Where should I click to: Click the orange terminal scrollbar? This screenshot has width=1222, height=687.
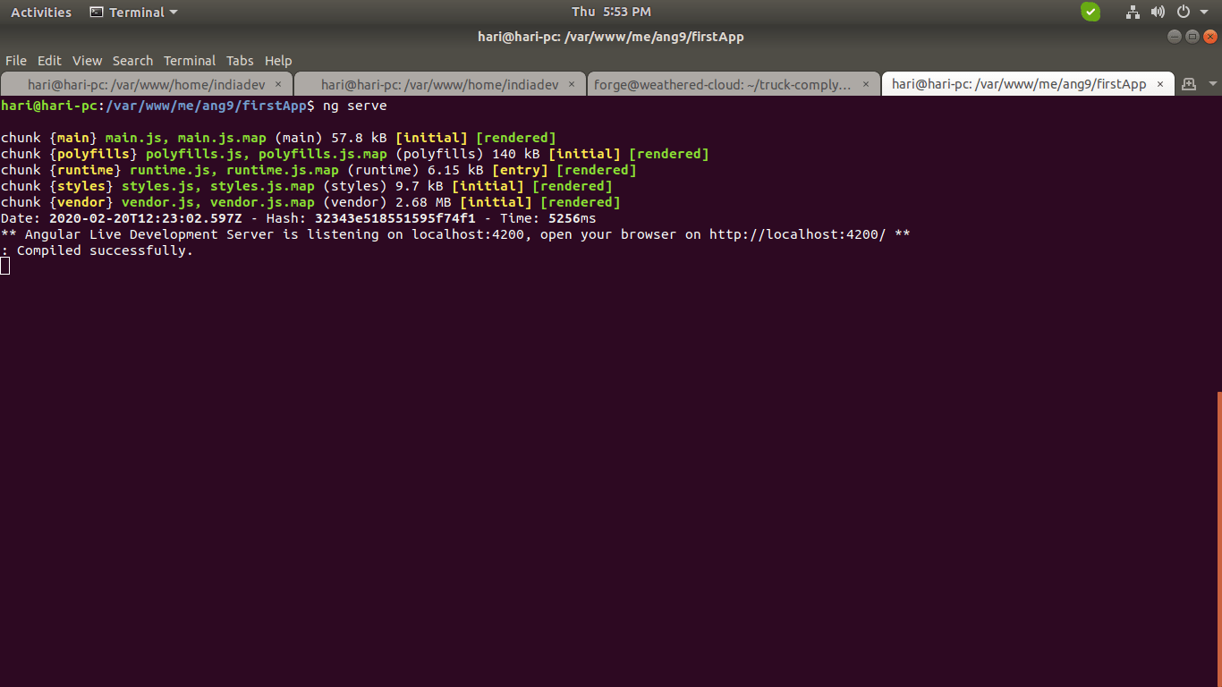click(1218, 537)
